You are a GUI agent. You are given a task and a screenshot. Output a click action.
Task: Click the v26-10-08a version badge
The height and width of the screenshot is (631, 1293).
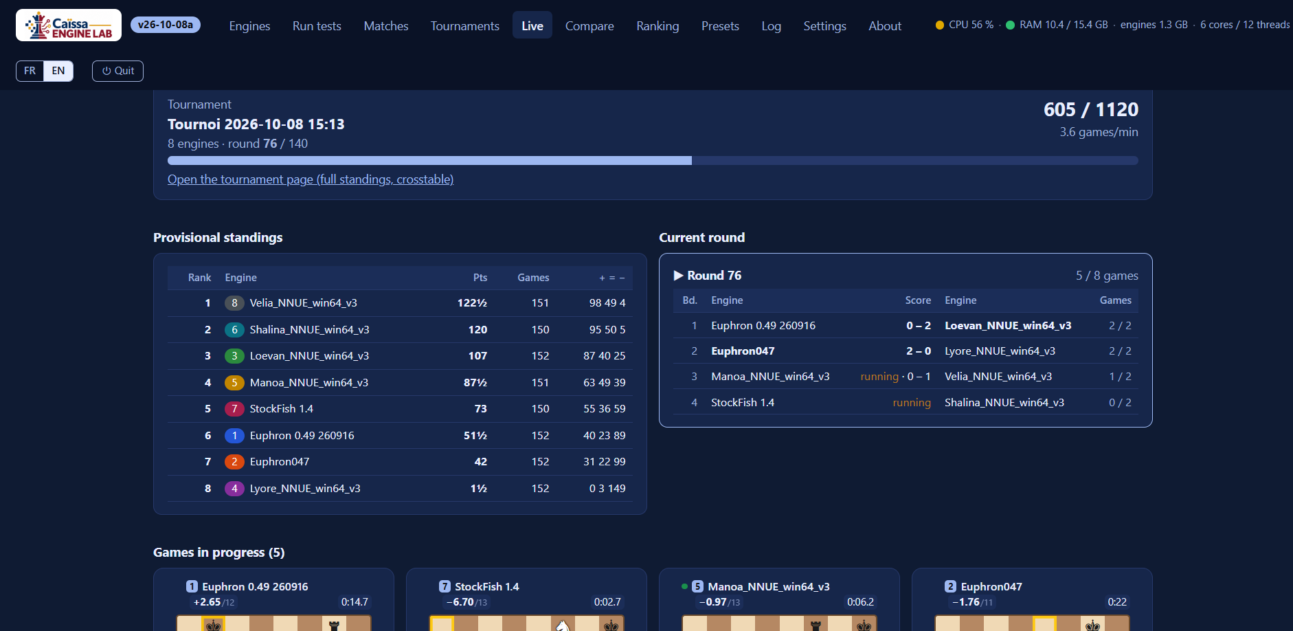166,25
